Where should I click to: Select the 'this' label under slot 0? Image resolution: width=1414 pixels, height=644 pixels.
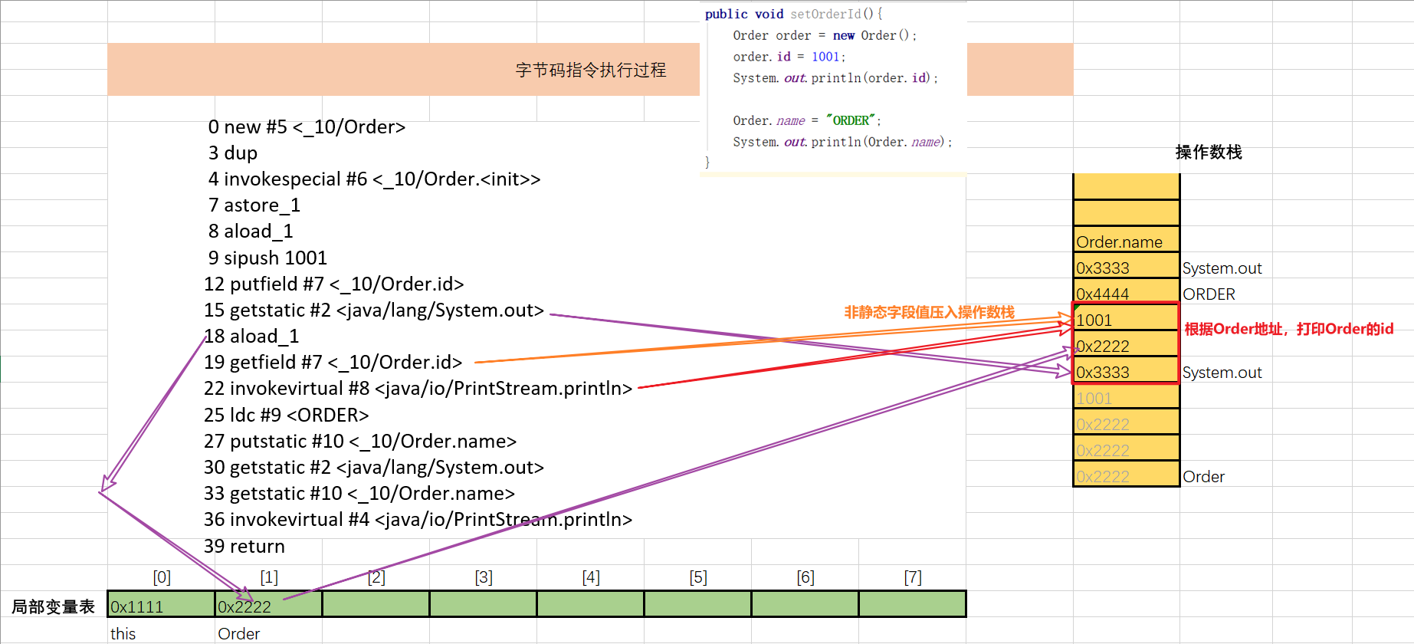[x=123, y=633]
